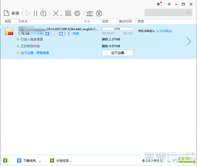Image resolution: width=197 pixels, height=166 pixels.
Task: Sort by the 速度 column header
Action: [140, 21]
